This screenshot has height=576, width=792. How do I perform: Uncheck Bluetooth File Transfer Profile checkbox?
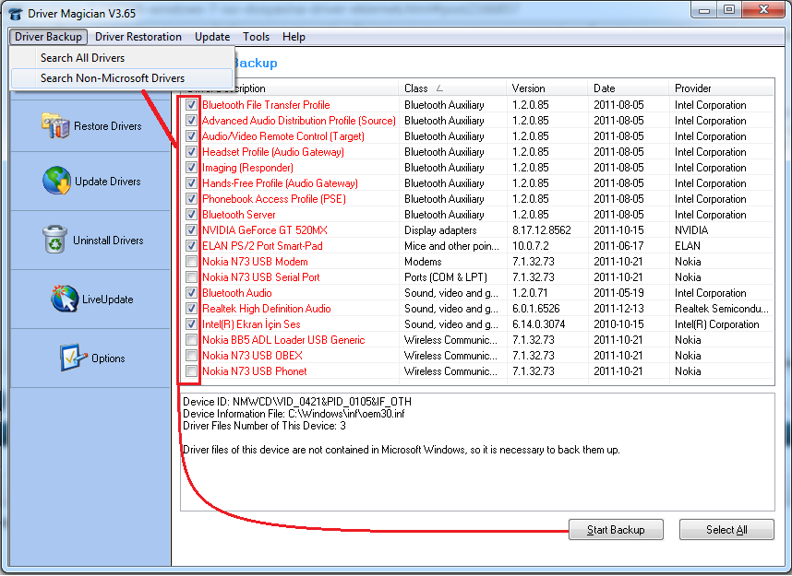point(191,105)
